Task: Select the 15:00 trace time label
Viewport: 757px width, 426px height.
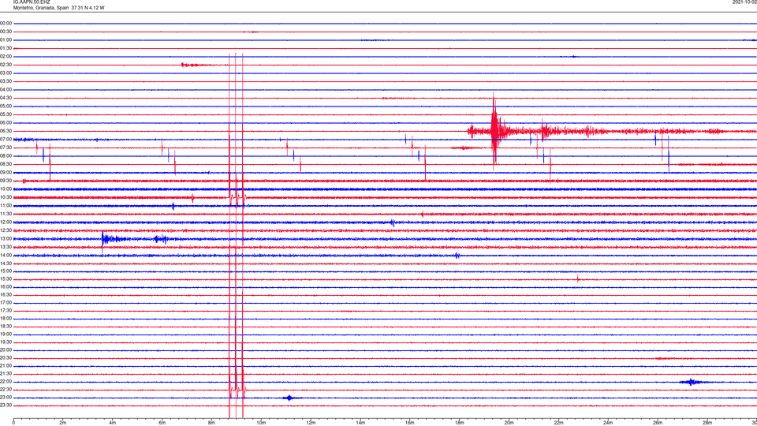Action: pyautogui.click(x=6, y=271)
